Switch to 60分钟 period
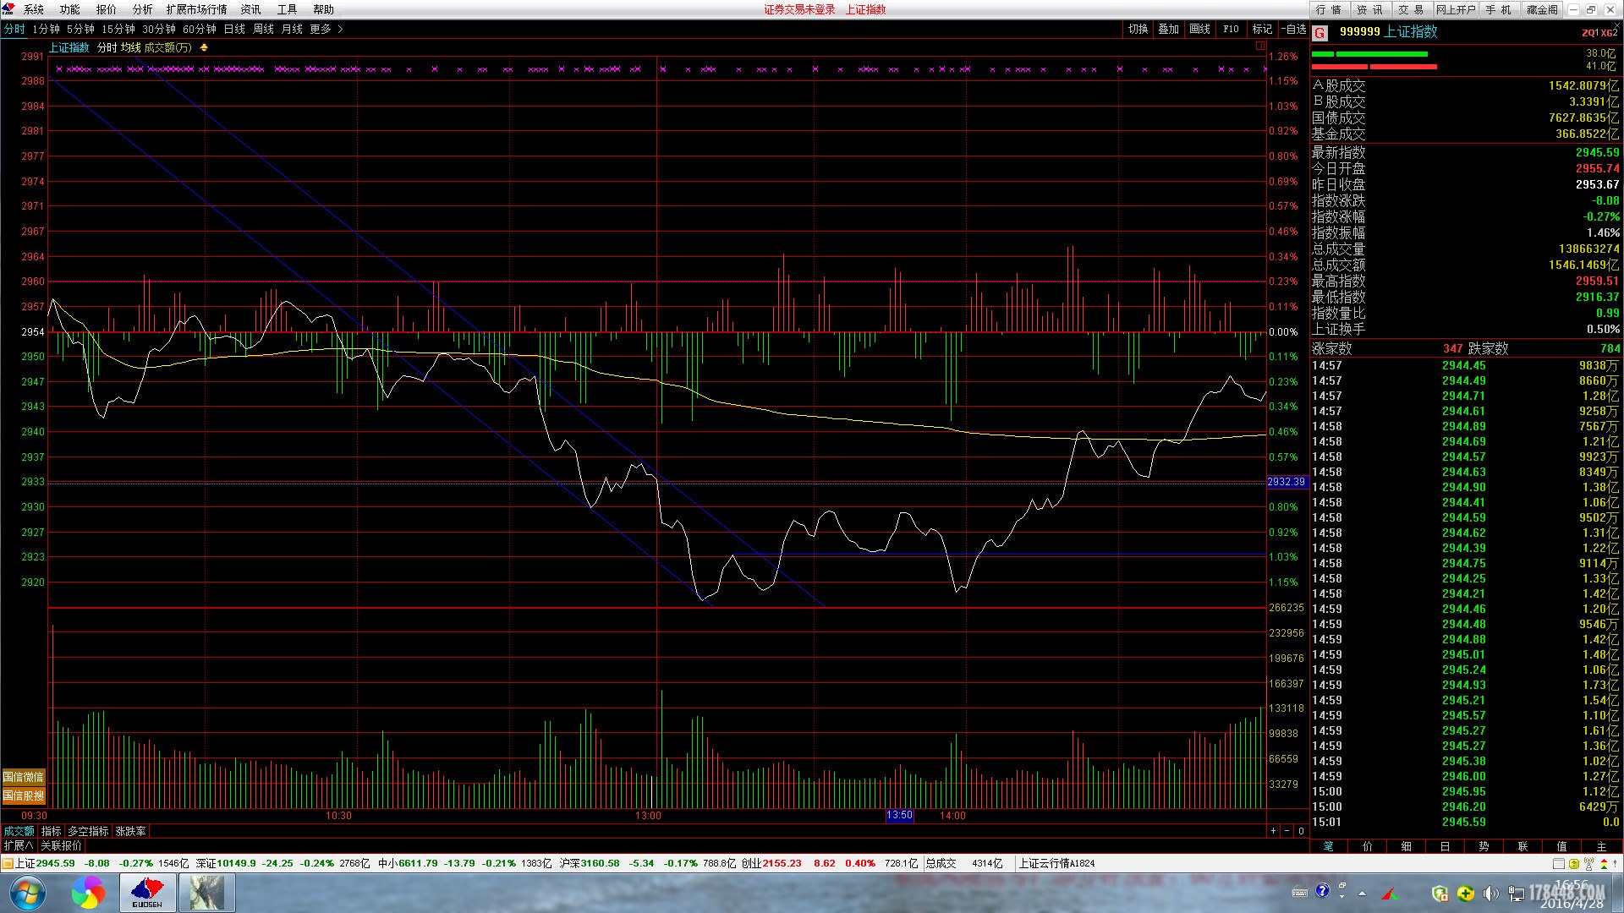The image size is (1624, 913). point(200,29)
